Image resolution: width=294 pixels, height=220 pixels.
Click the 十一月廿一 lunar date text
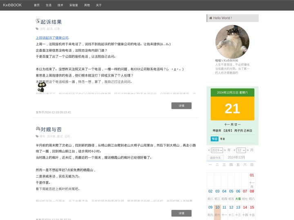[232, 124]
